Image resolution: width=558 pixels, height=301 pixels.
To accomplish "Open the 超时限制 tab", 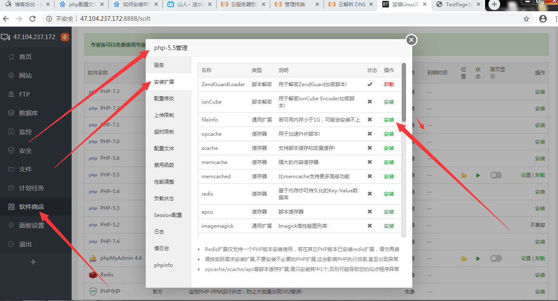I will click(x=169, y=132).
